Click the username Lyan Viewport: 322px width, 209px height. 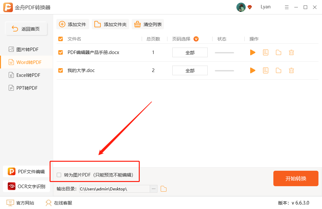[x=266, y=7]
